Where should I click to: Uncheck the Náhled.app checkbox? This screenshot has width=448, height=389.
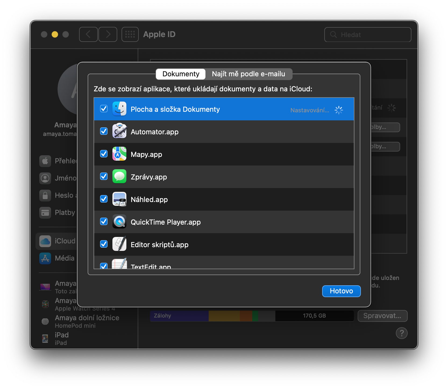click(104, 199)
